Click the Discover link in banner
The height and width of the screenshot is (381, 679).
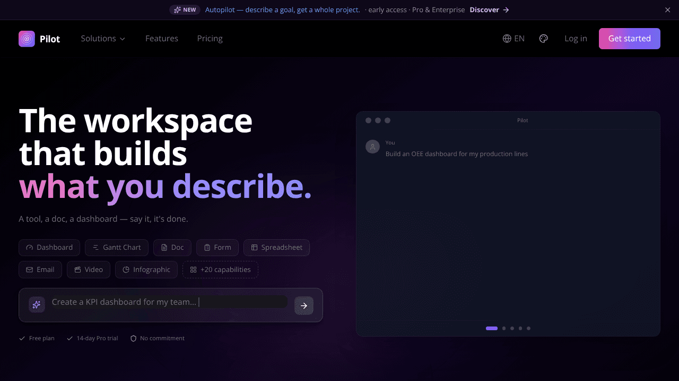pyautogui.click(x=489, y=10)
